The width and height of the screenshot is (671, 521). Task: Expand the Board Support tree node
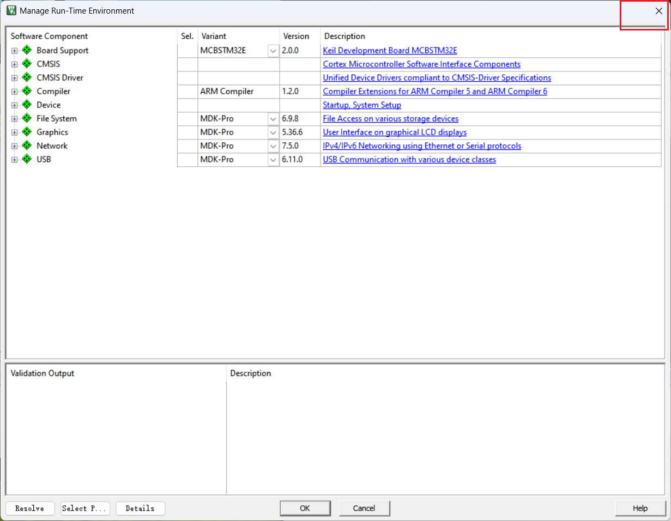(x=15, y=51)
